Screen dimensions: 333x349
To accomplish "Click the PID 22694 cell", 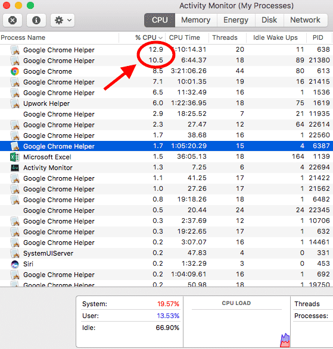I will (x=319, y=167).
